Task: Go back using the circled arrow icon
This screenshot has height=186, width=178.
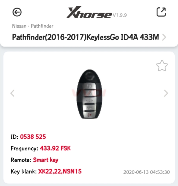Action: pos(17,12)
